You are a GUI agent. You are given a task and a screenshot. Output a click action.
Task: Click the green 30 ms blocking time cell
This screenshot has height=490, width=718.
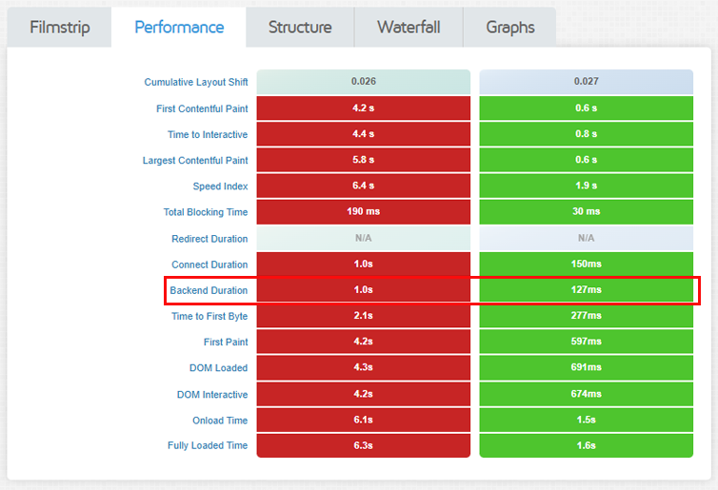point(587,211)
